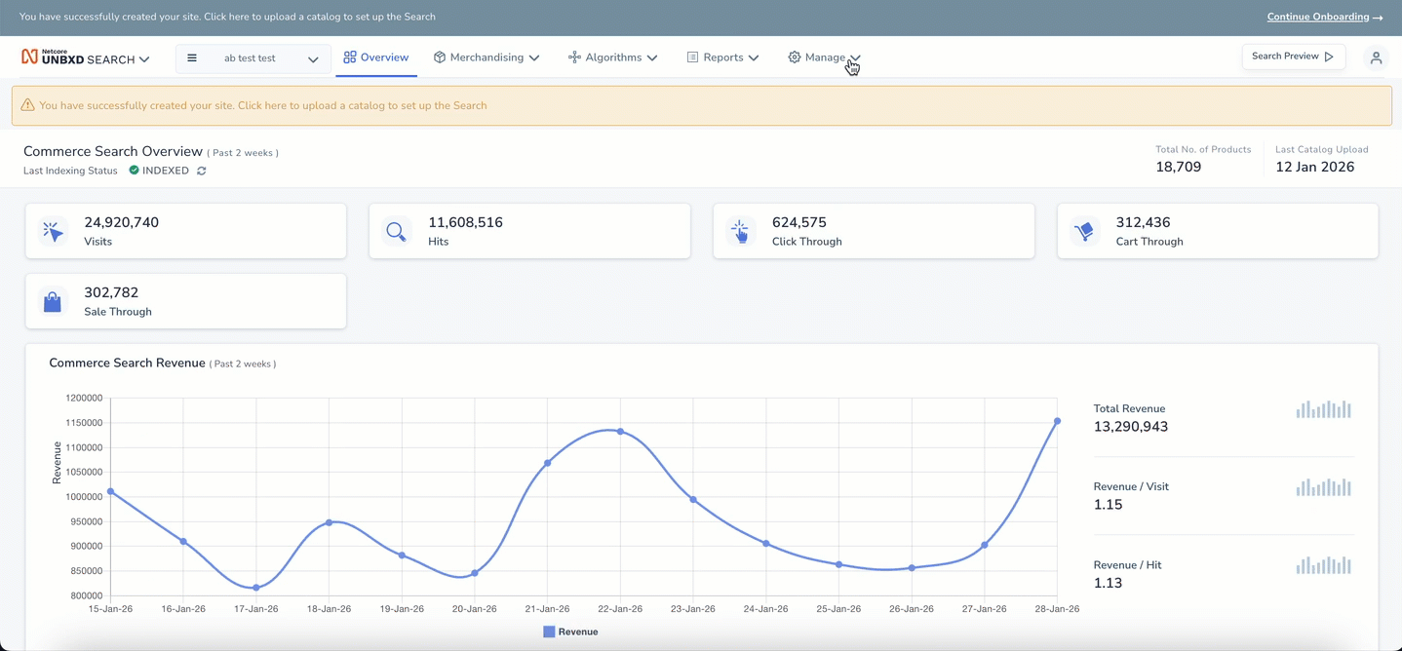Toggle the Revenue legend series
1402x651 pixels.
click(570, 632)
